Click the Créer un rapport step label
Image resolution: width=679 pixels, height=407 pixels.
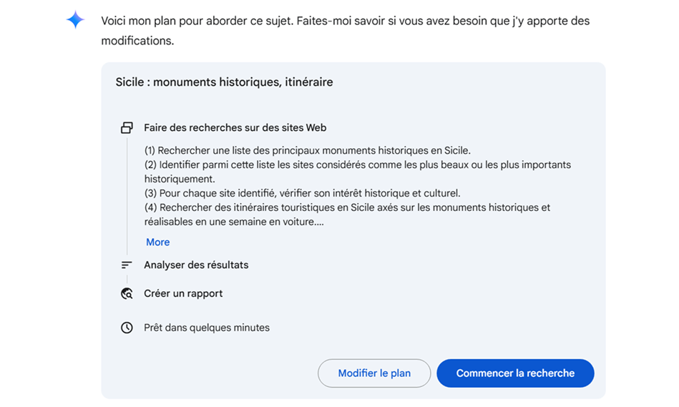[x=183, y=293]
